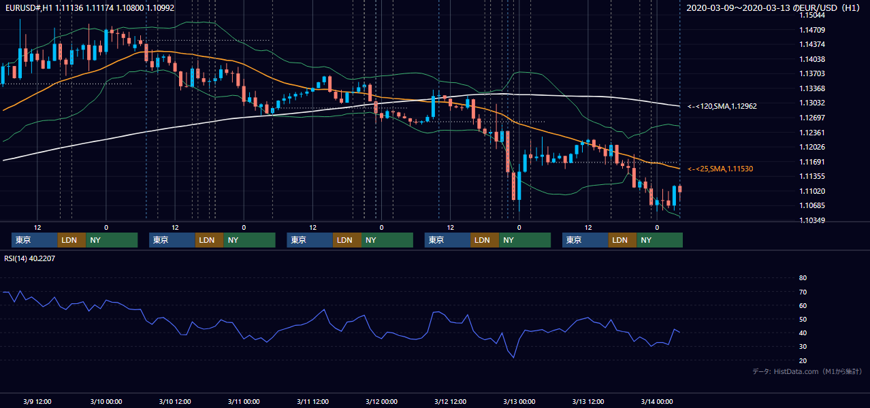Click price axis label 1.13368
870x408 pixels.
coord(812,88)
